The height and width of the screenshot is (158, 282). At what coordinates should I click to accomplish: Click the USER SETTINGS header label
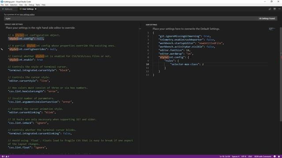click(152, 25)
